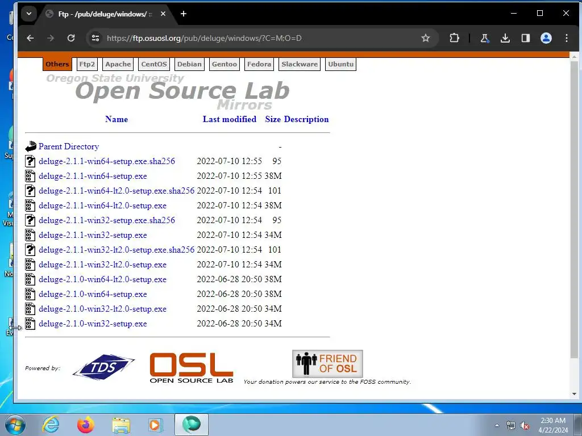Click icon beside deluge-2.1.1-win32-lt2.0-setup.exe.sha256
Viewport: 582px width, 436px height.
click(30, 250)
